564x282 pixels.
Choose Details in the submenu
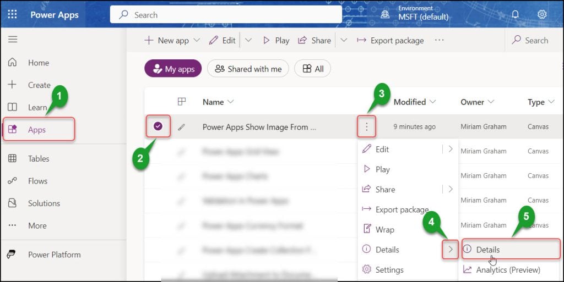[511, 250]
